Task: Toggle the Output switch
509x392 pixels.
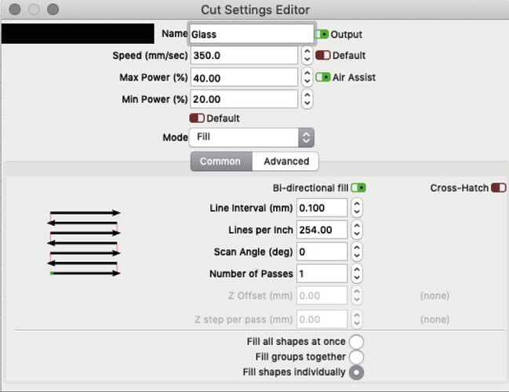Action: click(322, 34)
